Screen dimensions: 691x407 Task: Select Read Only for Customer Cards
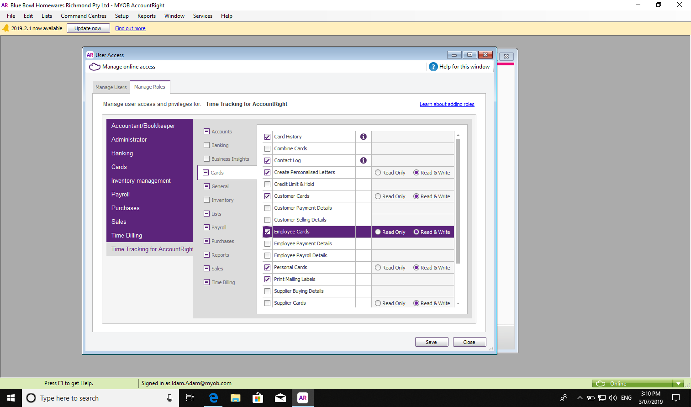click(378, 196)
